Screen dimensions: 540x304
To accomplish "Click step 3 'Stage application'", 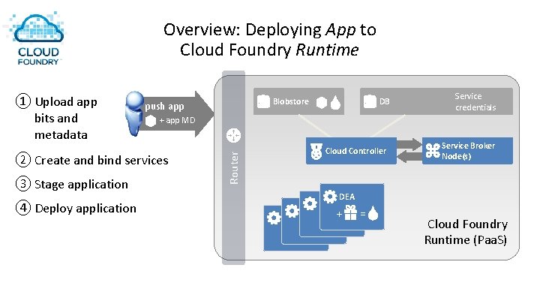I will pos(72,185).
